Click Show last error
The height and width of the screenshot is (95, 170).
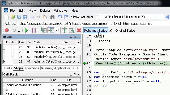coord(82,17)
